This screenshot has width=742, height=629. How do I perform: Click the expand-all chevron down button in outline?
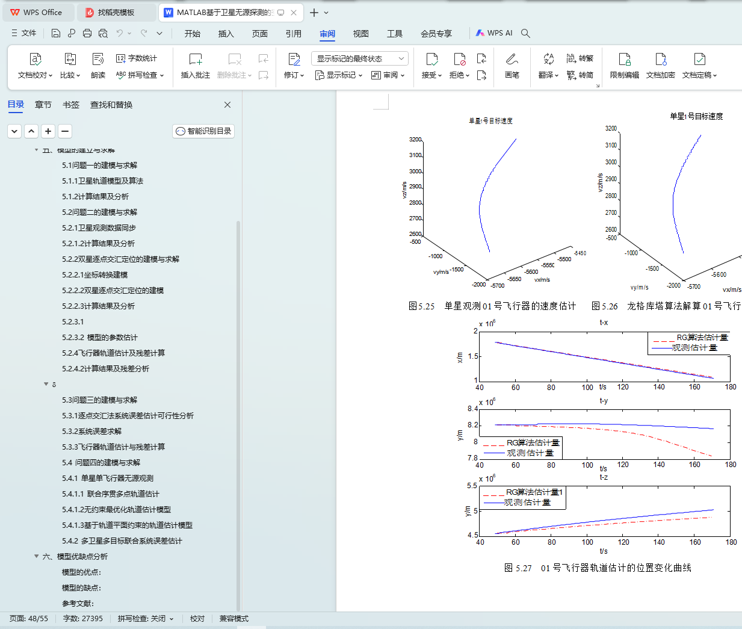pyautogui.click(x=14, y=131)
